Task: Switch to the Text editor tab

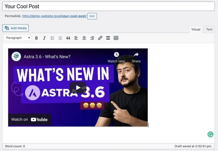Action: click(209, 29)
